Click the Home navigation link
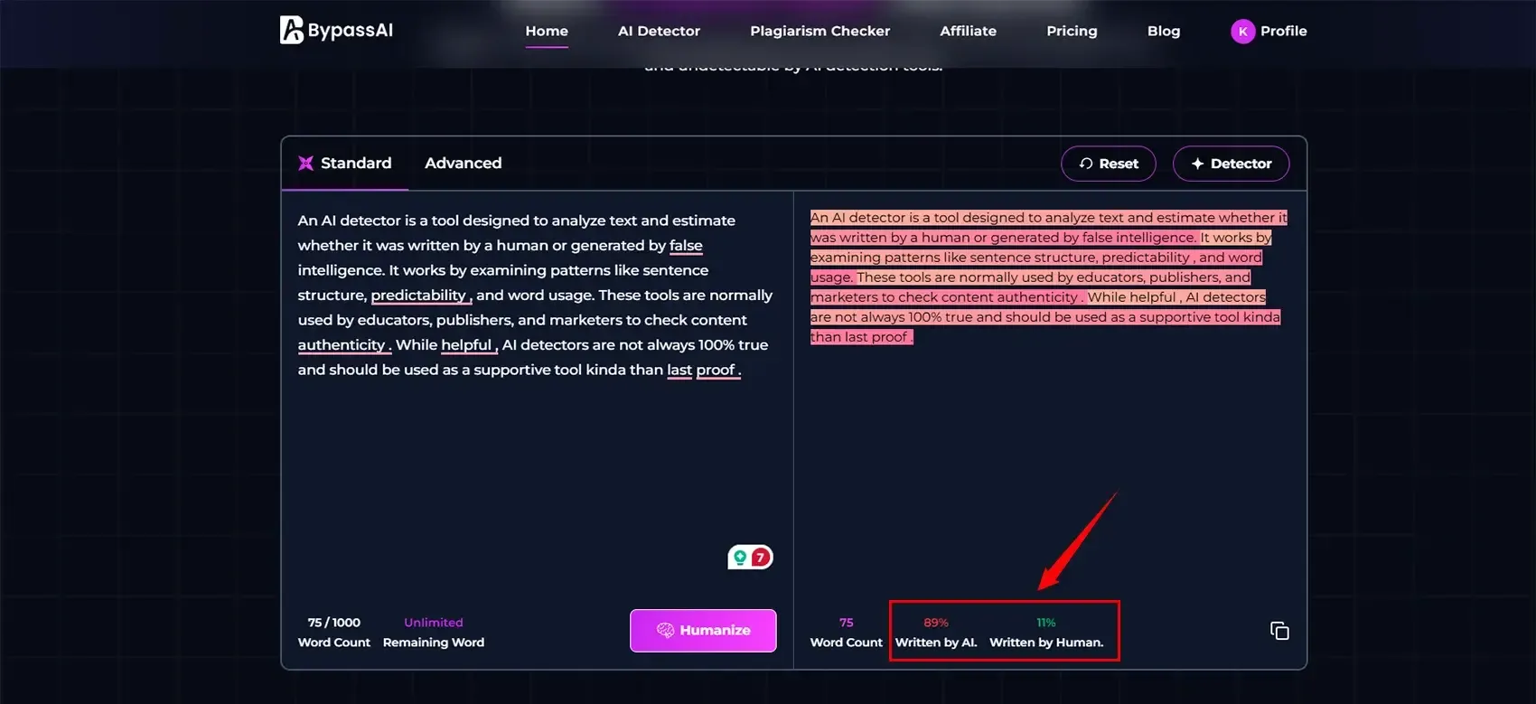The image size is (1536, 704). click(547, 31)
